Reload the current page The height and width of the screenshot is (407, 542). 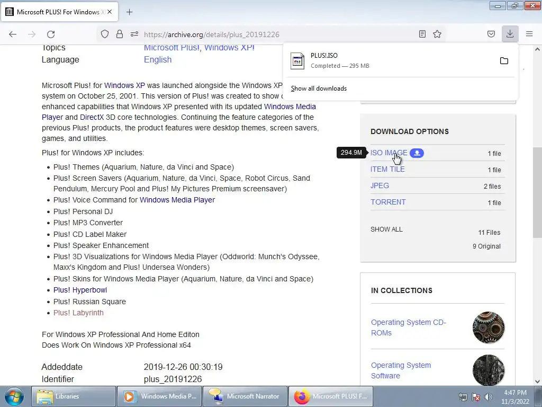point(51,34)
